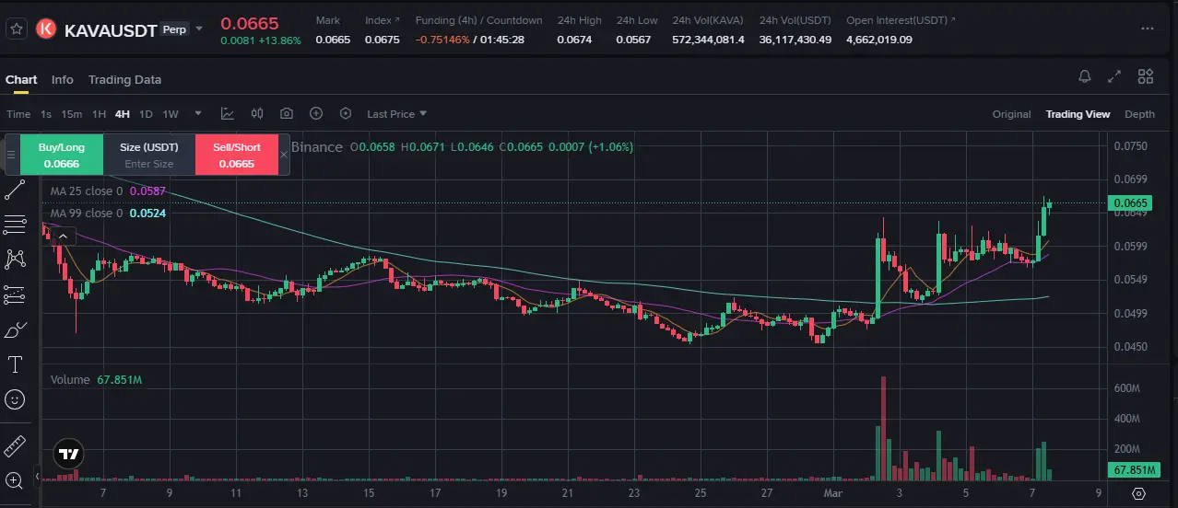Switch to Original chart view

pyautogui.click(x=1011, y=114)
